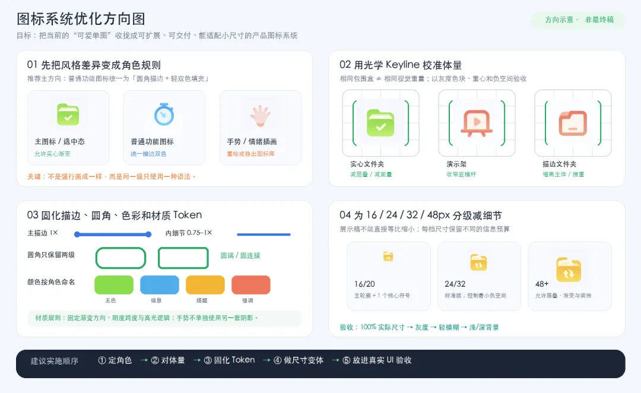Select step ④ 做尺寸变体 in the bottom bar
The width and height of the screenshot is (641, 393).
(299, 360)
